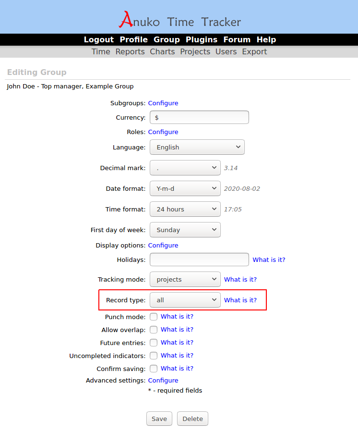The height and width of the screenshot is (433, 358).
Task: Toggle the Allow overlap checkbox
Action: (x=154, y=330)
